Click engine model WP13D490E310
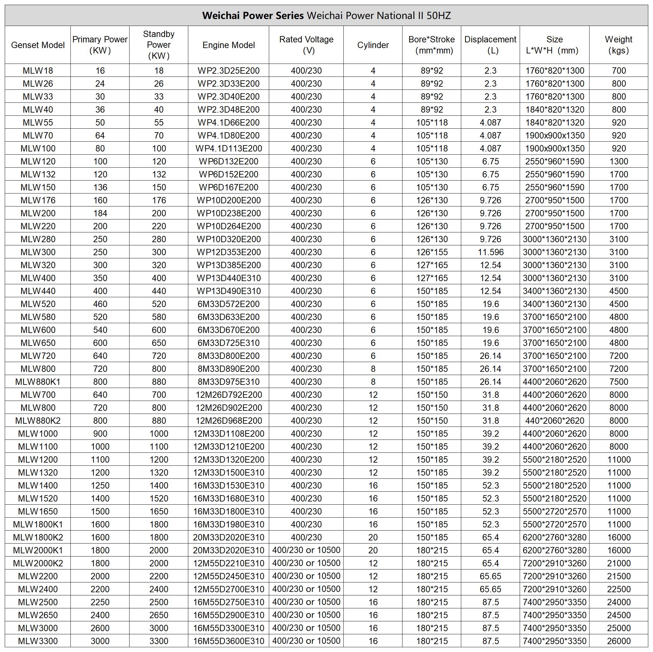Viewport: 653px width, 652px height. (x=229, y=291)
